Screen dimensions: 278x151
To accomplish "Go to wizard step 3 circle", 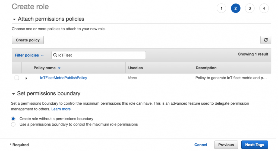I will (249, 8).
